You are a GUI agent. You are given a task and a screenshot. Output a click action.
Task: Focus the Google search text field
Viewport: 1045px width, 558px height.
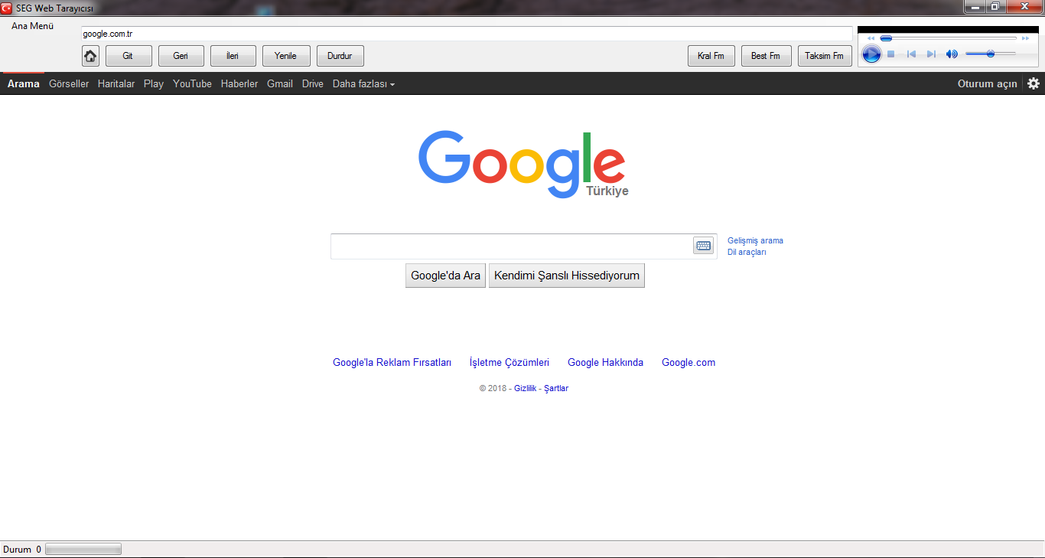tap(511, 246)
